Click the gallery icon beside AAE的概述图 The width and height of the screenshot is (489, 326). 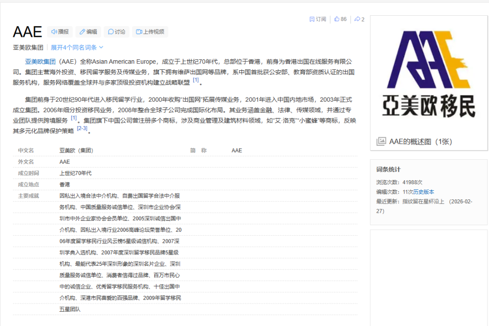pyautogui.click(x=381, y=141)
